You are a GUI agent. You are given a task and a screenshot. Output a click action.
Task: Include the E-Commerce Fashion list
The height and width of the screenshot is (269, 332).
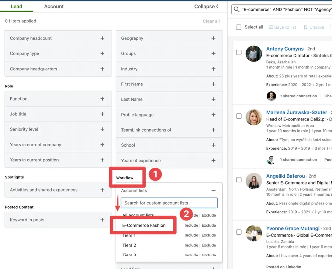191,226
